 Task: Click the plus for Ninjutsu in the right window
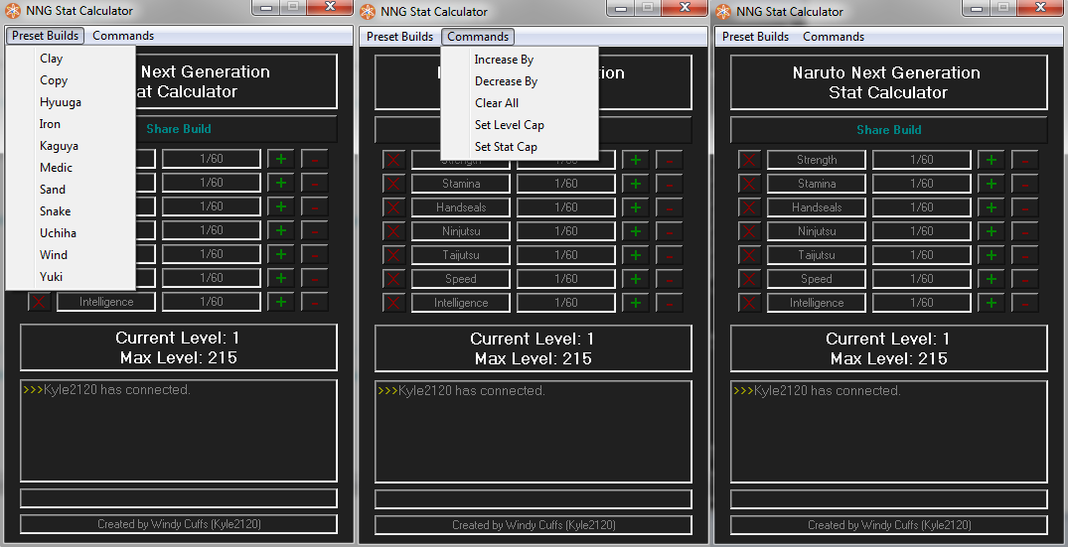pos(992,231)
